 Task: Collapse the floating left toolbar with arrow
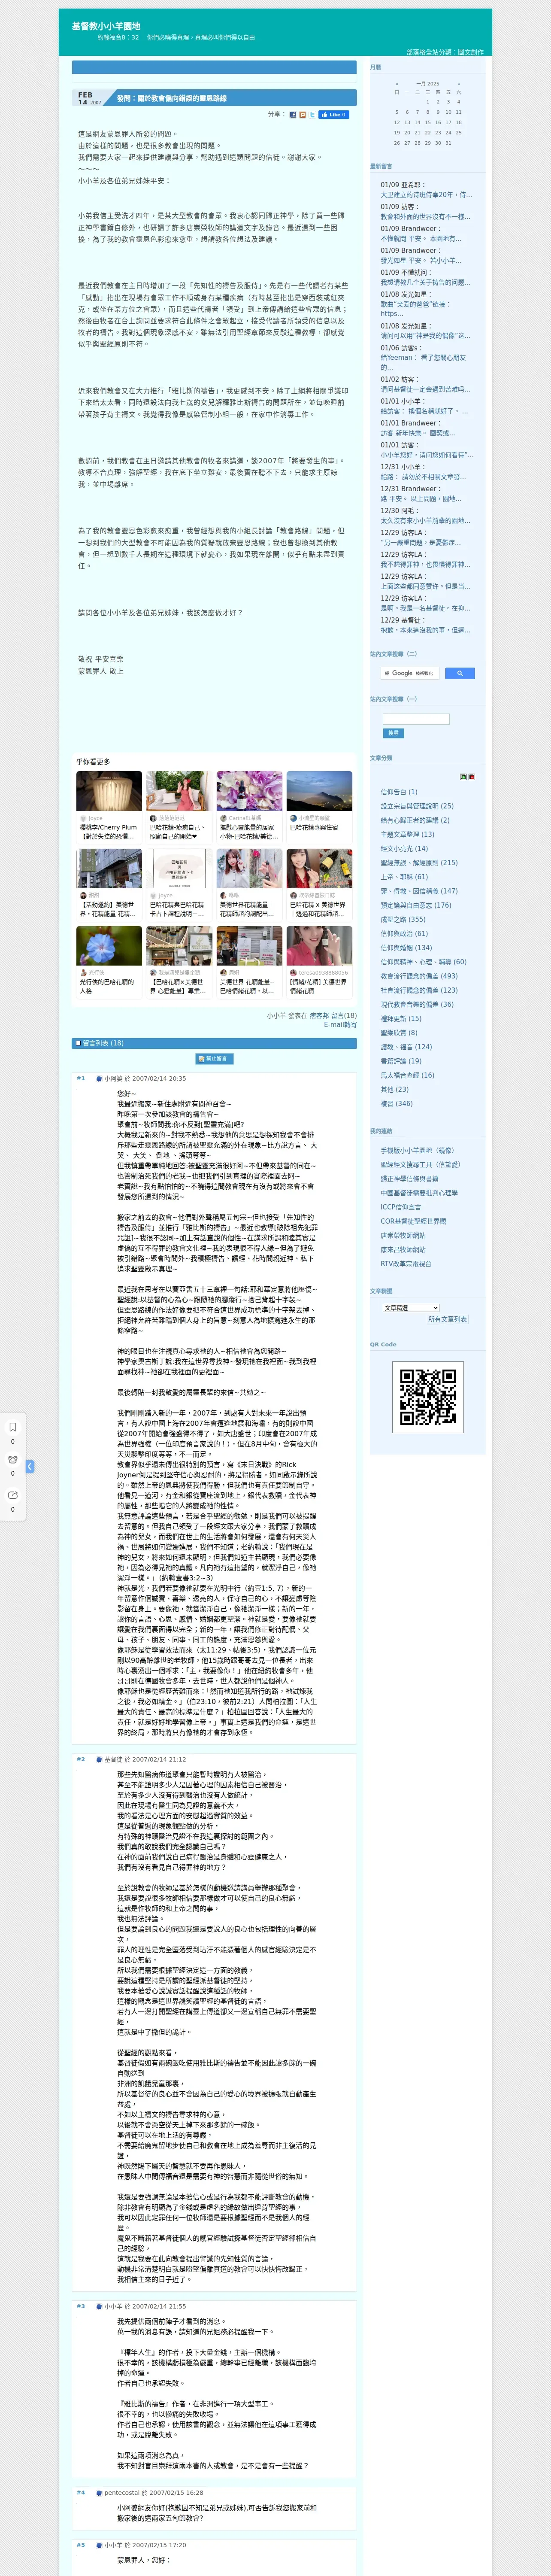30,1466
